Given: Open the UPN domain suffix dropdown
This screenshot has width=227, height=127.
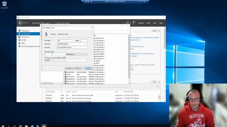Looking at the screenshot, I should [x=77, y=54].
